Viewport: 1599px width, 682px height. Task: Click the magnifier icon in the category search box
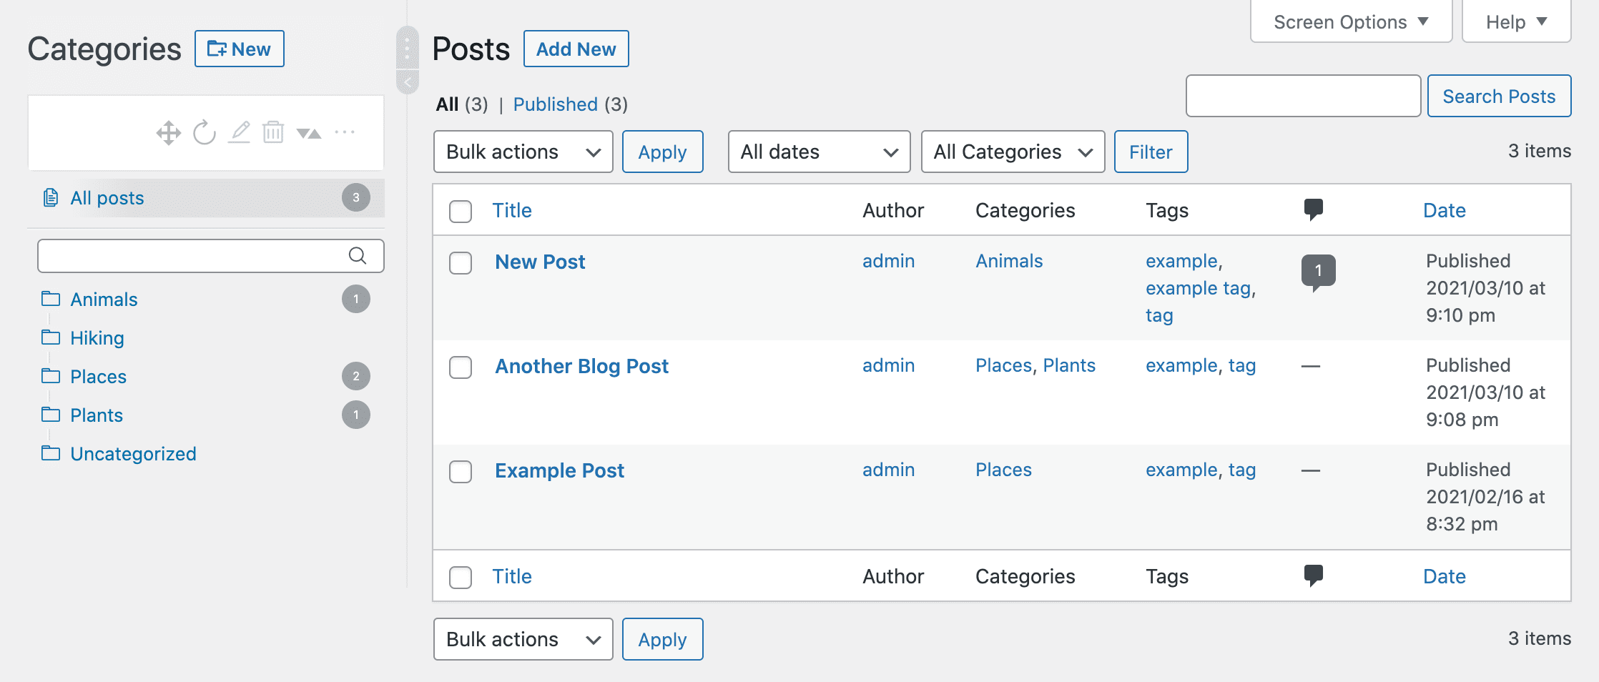coord(359,255)
